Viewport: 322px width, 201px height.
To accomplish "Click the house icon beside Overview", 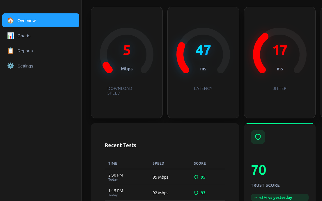I will tap(10, 21).
